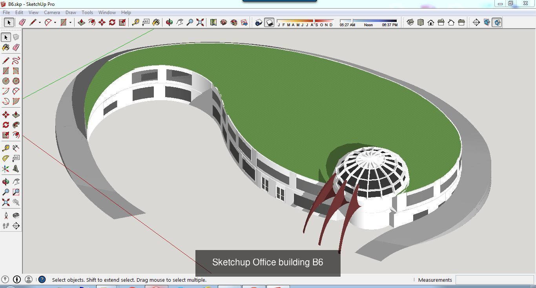Screen dimensions: 536x288
Task: Switch to Back outline house view
Action: click(x=451, y=22)
